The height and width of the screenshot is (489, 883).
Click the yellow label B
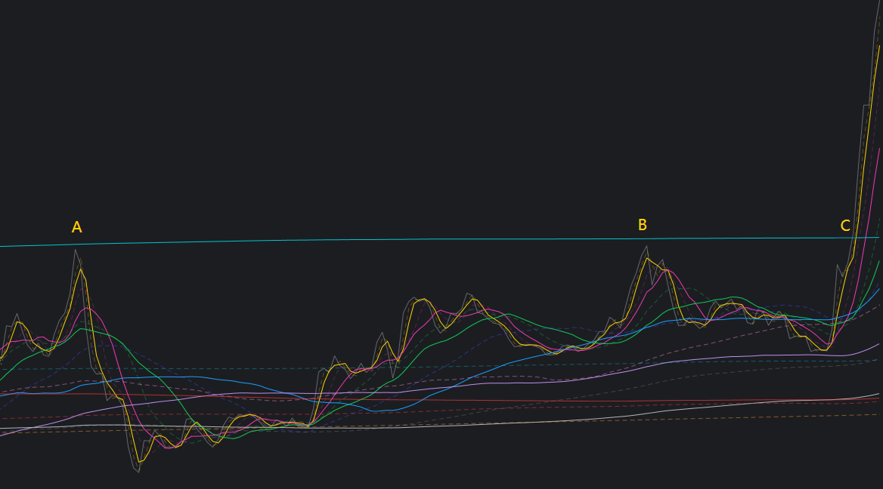(642, 225)
